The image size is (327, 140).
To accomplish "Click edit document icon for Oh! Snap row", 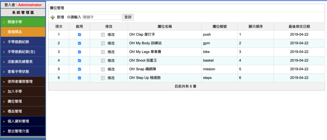I will pyautogui.click(x=103, y=69).
